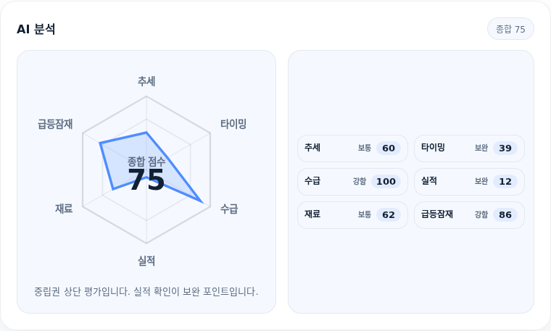551x331 pixels.
Task: Click the 종합 75 badge in the header
Action: pos(510,29)
